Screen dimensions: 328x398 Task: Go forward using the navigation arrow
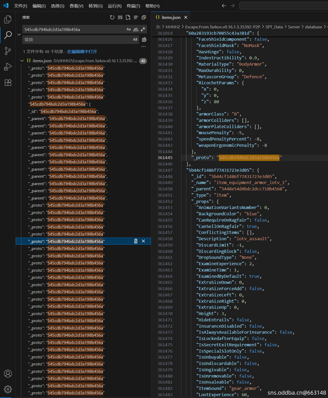[232, 6]
